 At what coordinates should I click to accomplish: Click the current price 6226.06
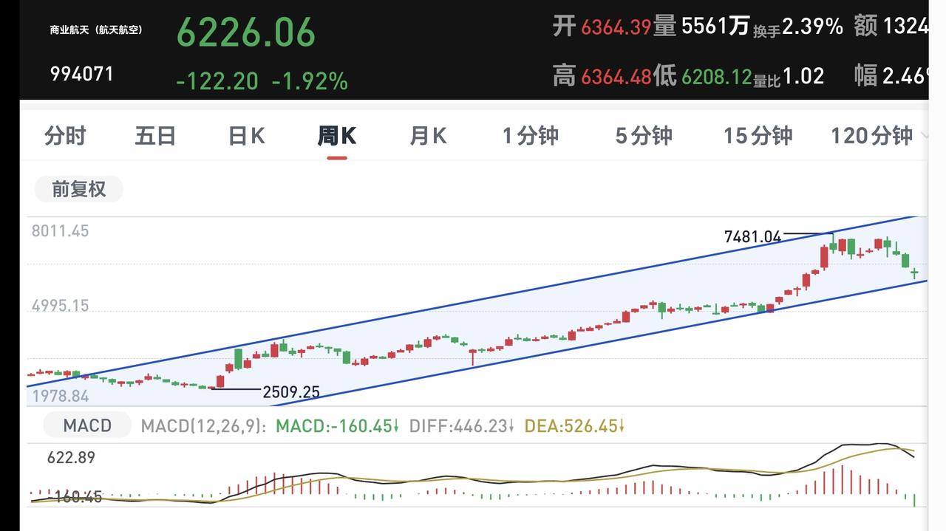coord(246,32)
